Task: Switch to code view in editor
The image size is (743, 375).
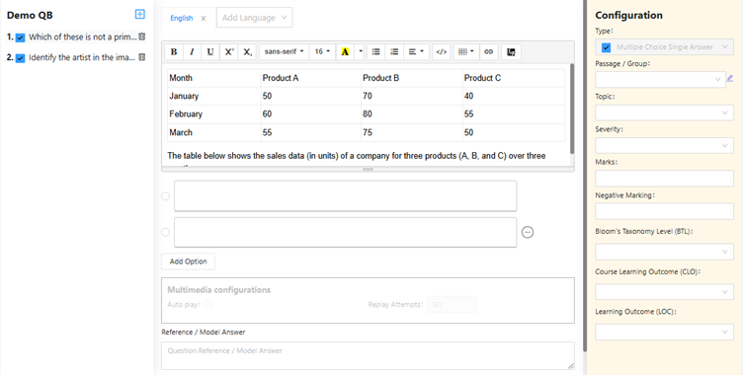Action: pos(441,52)
